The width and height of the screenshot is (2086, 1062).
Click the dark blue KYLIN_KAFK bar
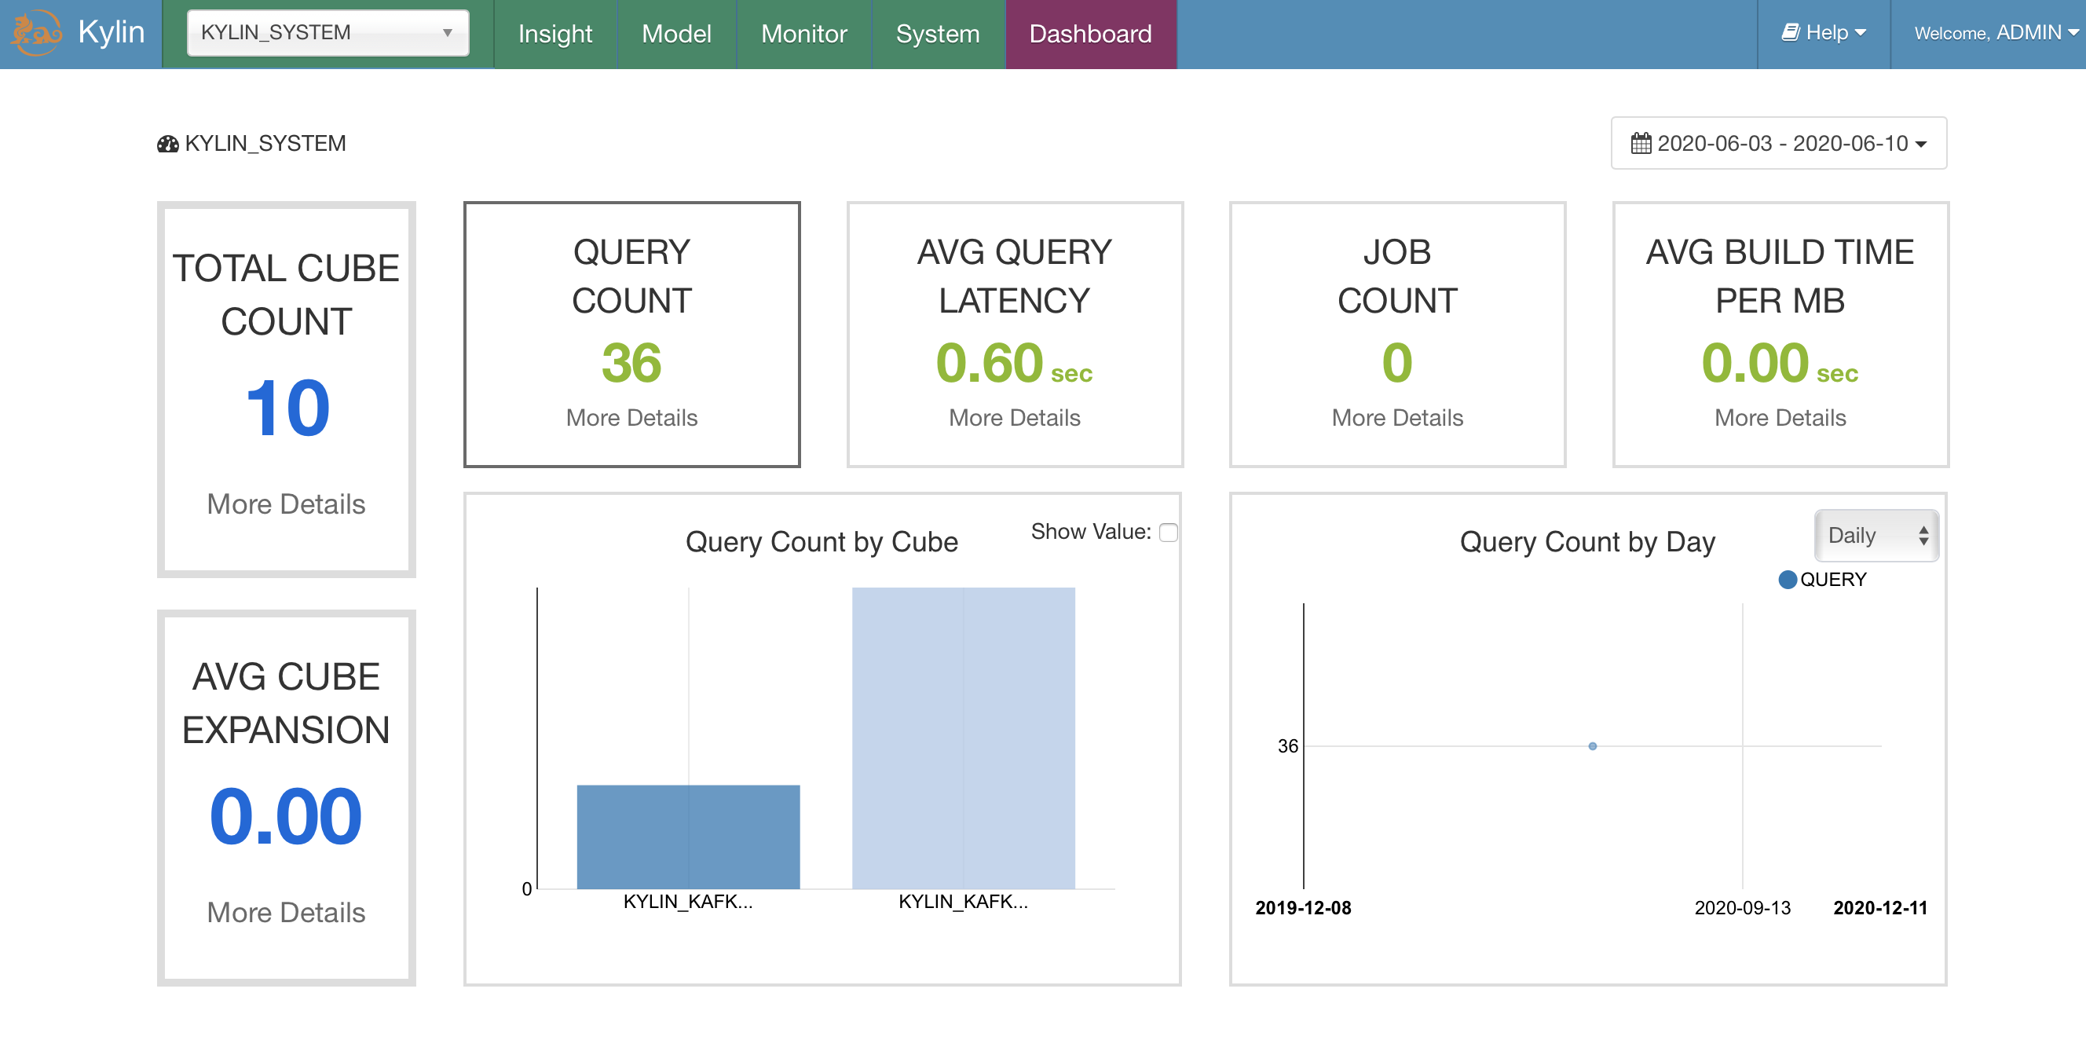687,836
